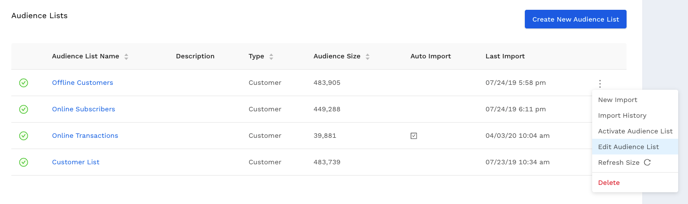Select New Import from the context menu
This screenshot has height=204, width=688.
pos(618,100)
